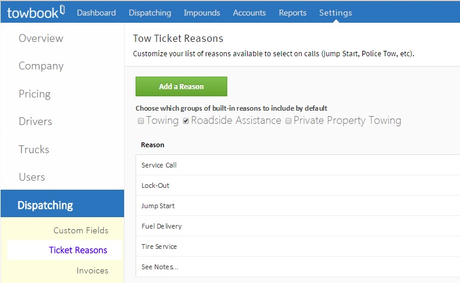Open Pricing settings in sidebar
460x283 pixels.
(35, 94)
